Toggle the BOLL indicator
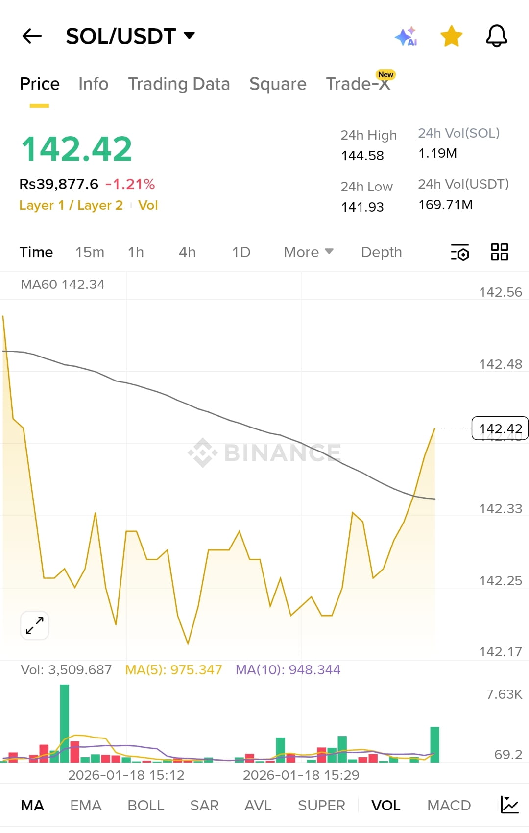This screenshot has width=529, height=833. point(145,806)
